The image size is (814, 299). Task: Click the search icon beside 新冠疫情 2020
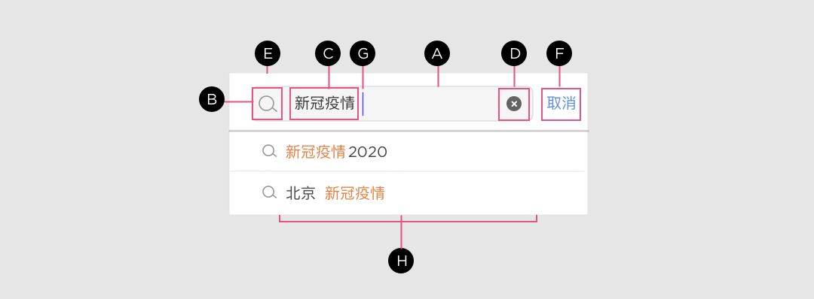269,151
